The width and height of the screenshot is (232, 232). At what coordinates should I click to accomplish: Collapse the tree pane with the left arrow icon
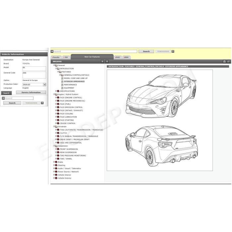click(107, 61)
